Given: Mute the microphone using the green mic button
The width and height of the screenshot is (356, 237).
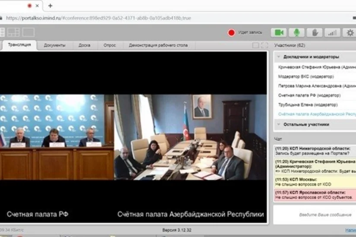Looking at the screenshot, I should 296,33.
